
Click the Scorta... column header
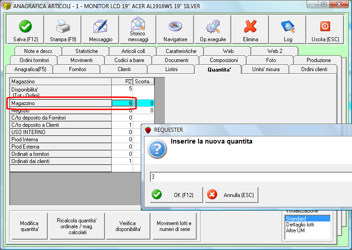point(144,82)
